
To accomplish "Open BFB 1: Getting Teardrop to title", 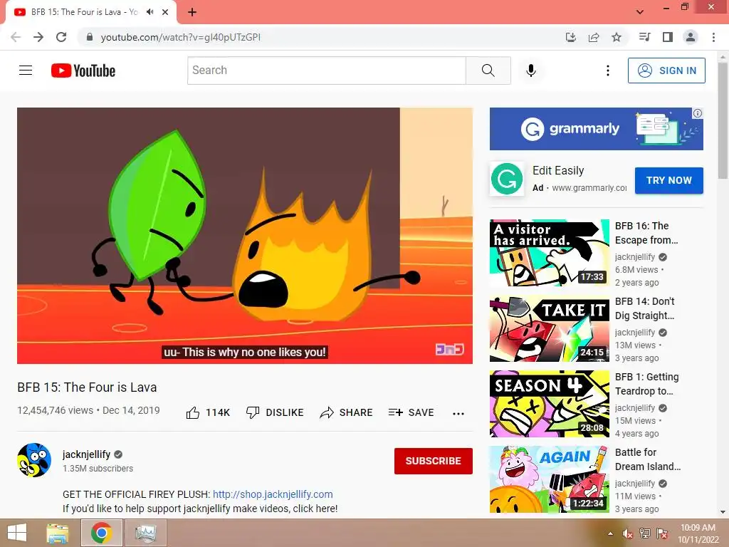I will tap(646, 384).
